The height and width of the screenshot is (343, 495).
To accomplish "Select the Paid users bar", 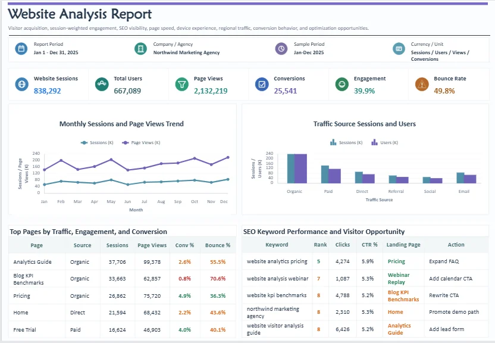I will point(334,176).
